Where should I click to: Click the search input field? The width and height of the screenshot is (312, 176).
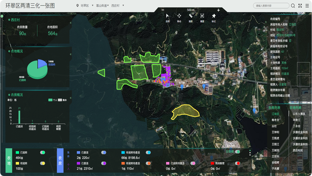[271, 6]
